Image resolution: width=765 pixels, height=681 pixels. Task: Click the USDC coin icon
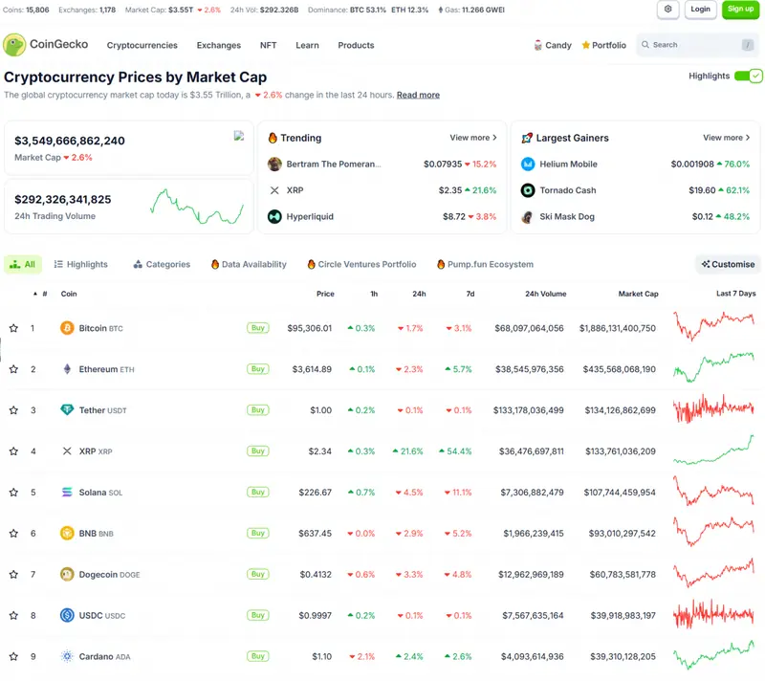[67, 615]
